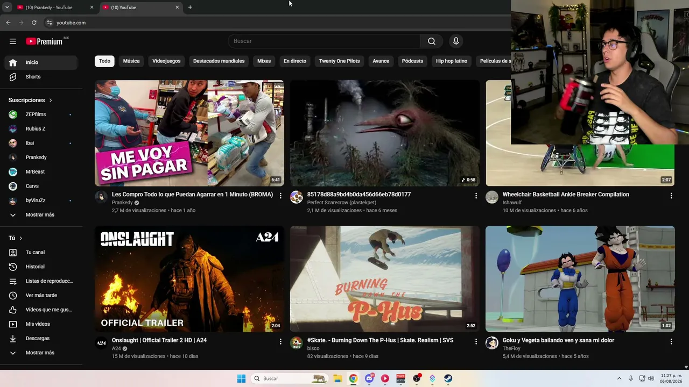Open the byViruZz subscription channel
Viewport: 689px width, 387px height.
(41, 200)
